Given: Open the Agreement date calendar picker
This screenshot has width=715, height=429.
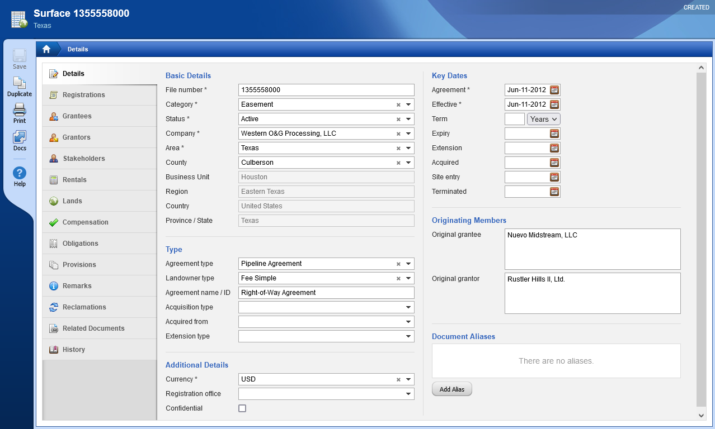Looking at the screenshot, I should click(554, 89).
